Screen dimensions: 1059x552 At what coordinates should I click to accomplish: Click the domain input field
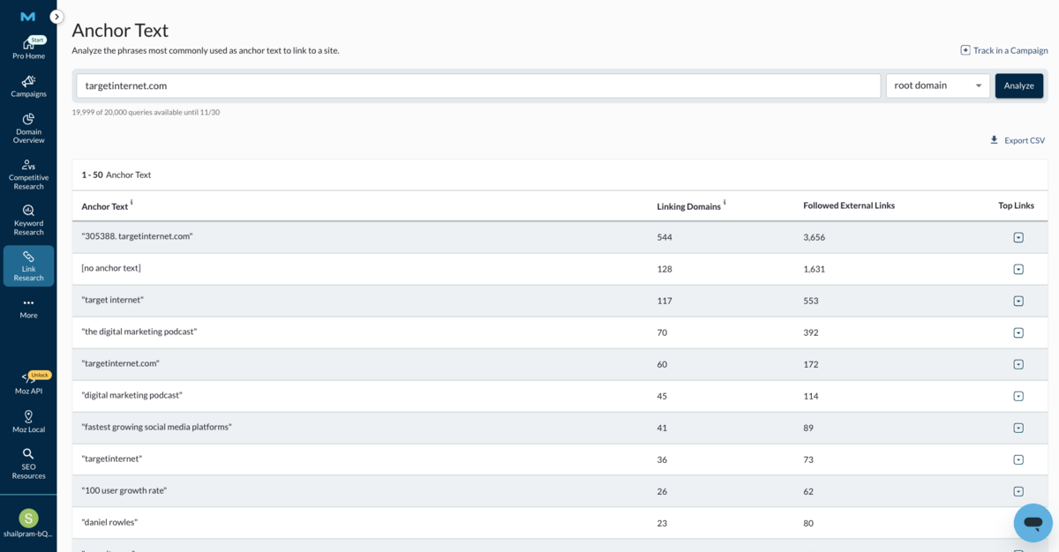pos(478,86)
